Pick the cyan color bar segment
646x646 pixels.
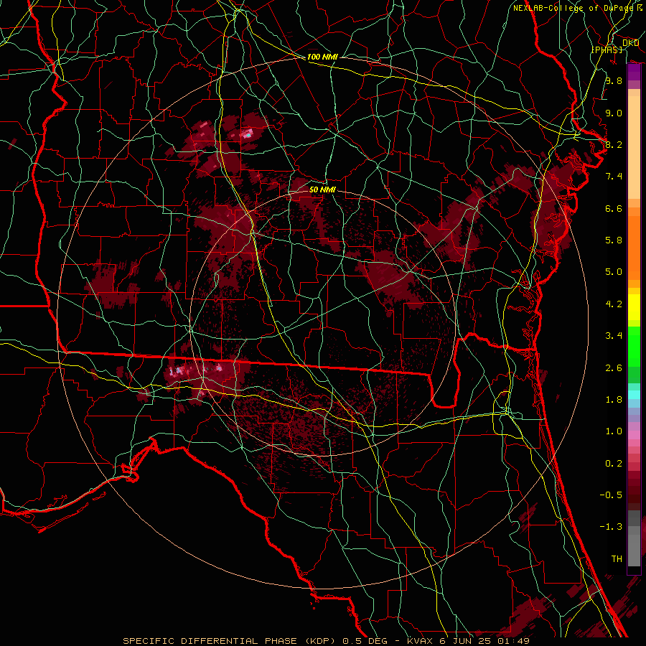pos(634,394)
